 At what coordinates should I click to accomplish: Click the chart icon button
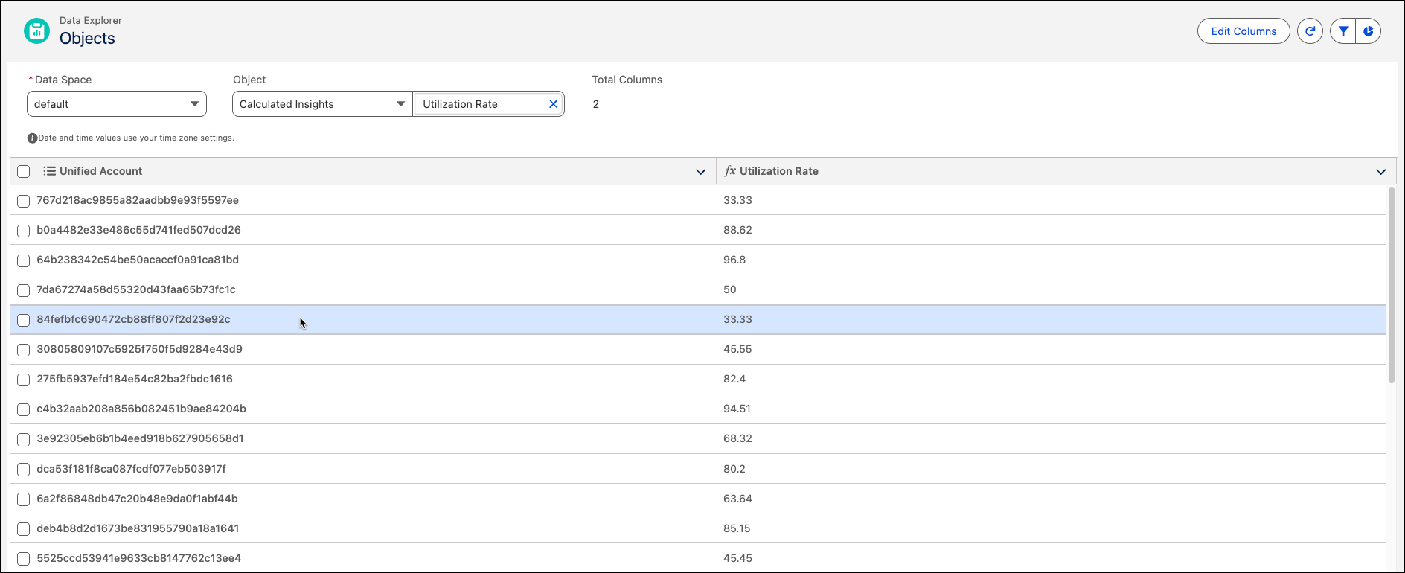[x=1369, y=31]
